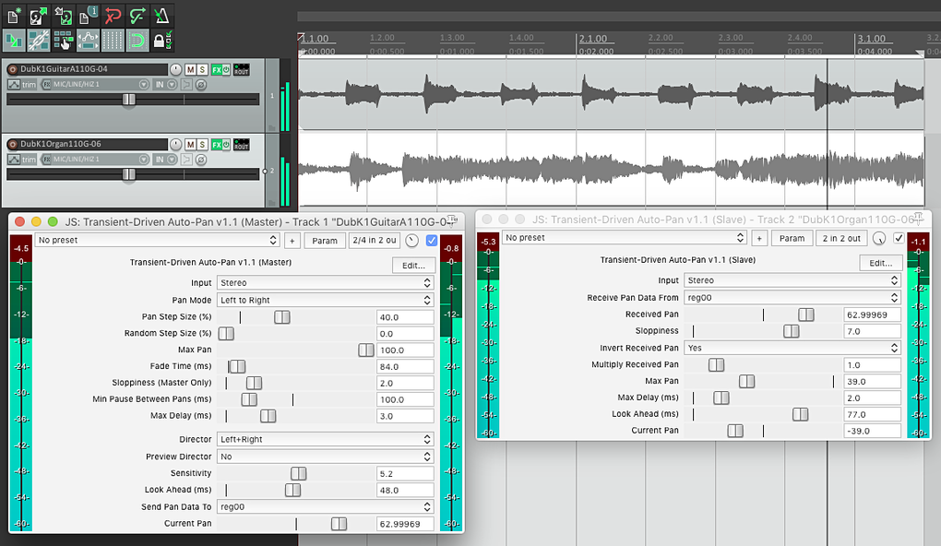Arm record on DubK1Organ110G-06 track

coord(13,144)
